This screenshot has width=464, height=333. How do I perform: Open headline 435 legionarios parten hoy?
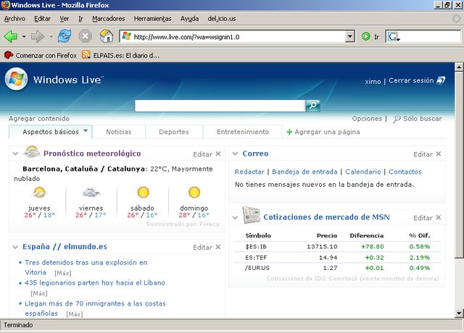tap(95, 283)
